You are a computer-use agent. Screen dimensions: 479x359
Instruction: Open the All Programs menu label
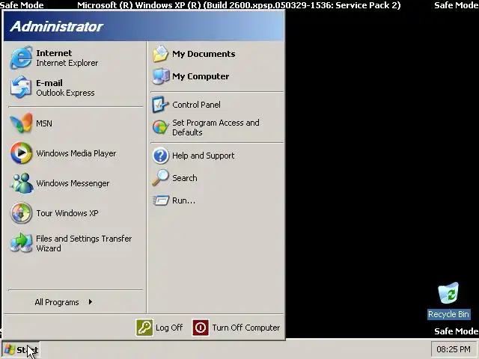tap(57, 302)
